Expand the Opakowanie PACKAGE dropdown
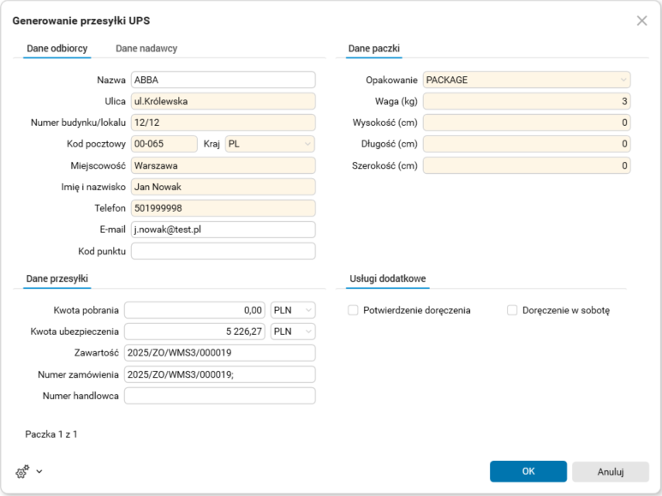Viewport: 662px width, 496px height. [527, 80]
